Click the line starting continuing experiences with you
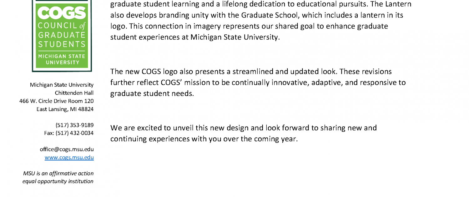469x197 pixels. (x=204, y=139)
